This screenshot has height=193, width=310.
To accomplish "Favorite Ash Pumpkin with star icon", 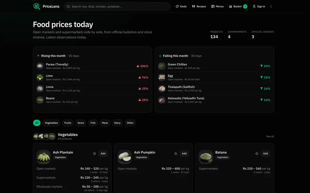I will pos(176,153).
